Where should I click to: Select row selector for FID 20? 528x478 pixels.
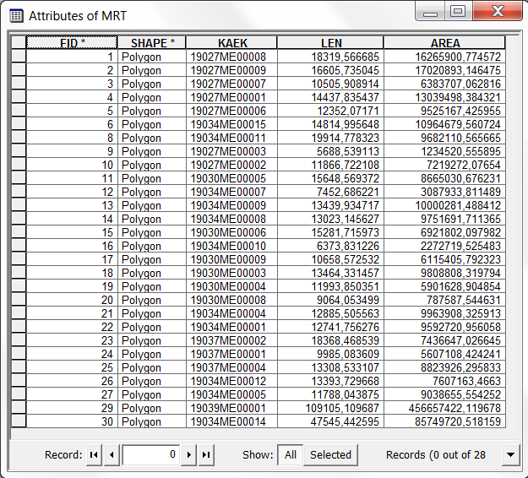tap(19, 300)
